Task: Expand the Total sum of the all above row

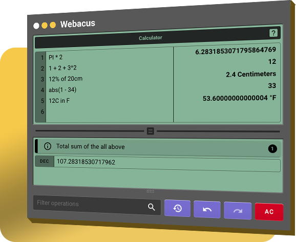Action: click(x=158, y=148)
